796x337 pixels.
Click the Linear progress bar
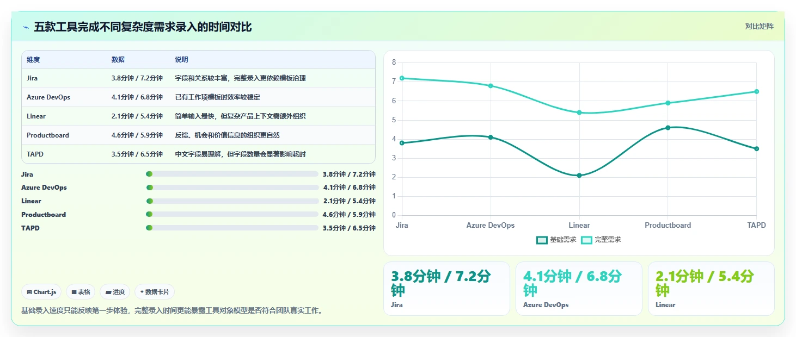232,201
